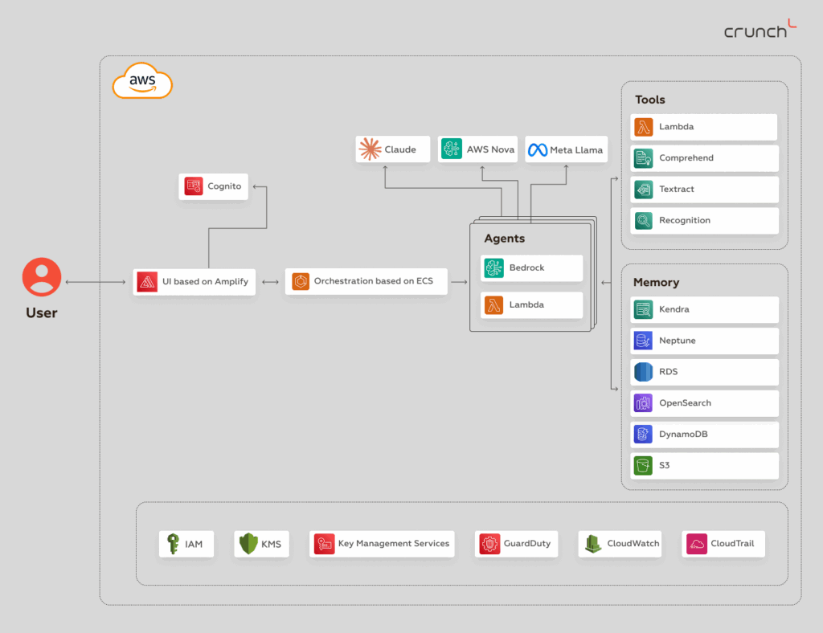Click the Recognition icon
Image resolution: width=823 pixels, height=633 pixels.
pyautogui.click(x=644, y=220)
